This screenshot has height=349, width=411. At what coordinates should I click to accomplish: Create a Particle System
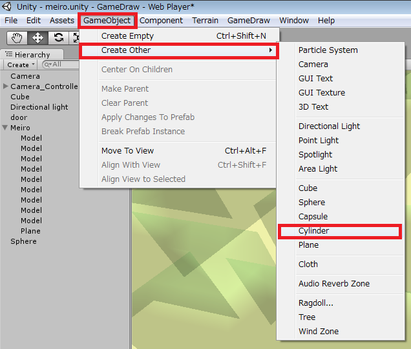click(341, 50)
